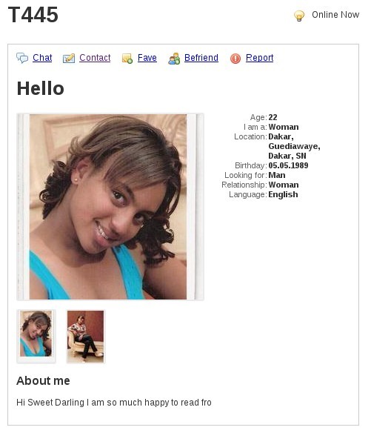This screenshot has width=371, height=433.
Task: Click the Fave note icon
Action: tap(127, 59)
